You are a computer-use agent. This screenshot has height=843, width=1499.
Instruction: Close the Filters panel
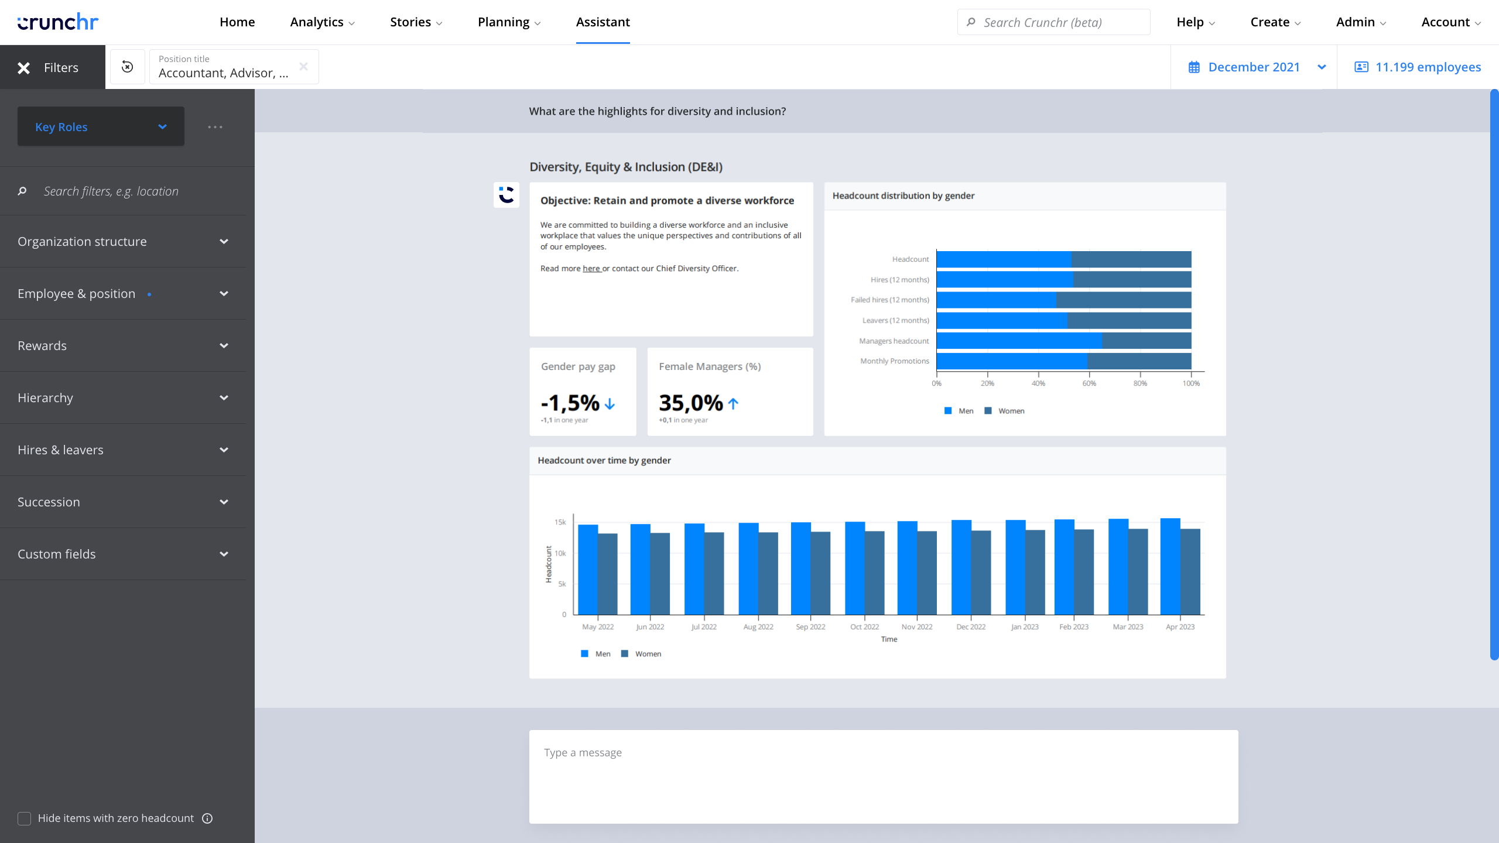tap(23, 67)
